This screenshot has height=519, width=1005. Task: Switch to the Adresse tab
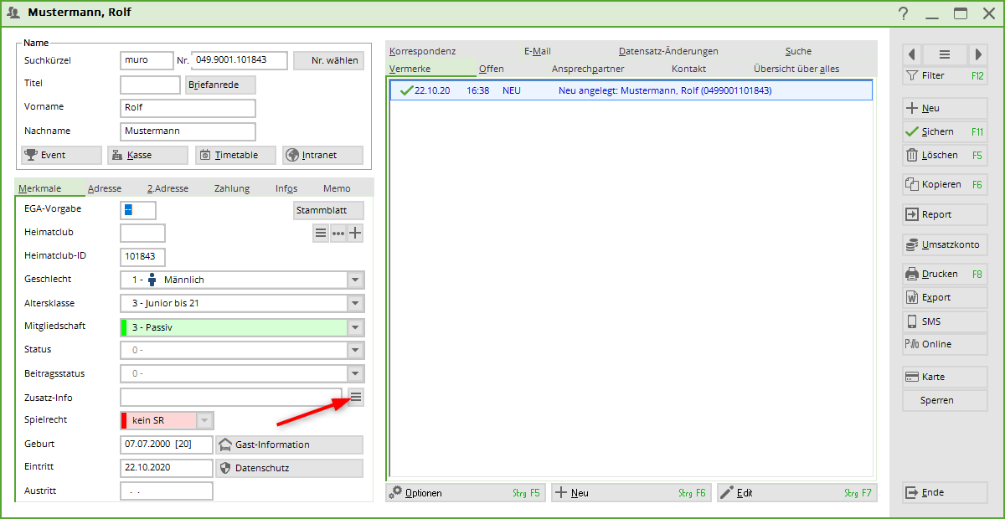[x=105, y=188]
